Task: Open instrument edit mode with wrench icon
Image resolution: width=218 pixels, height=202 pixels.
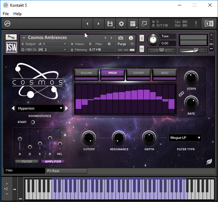Action: click(x=11, y=37)
